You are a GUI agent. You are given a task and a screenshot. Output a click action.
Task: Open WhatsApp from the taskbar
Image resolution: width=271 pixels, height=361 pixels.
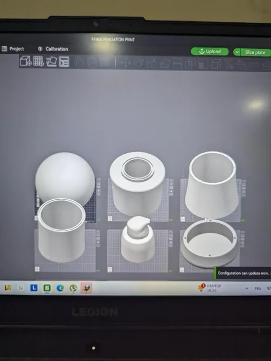pos(21,288)
